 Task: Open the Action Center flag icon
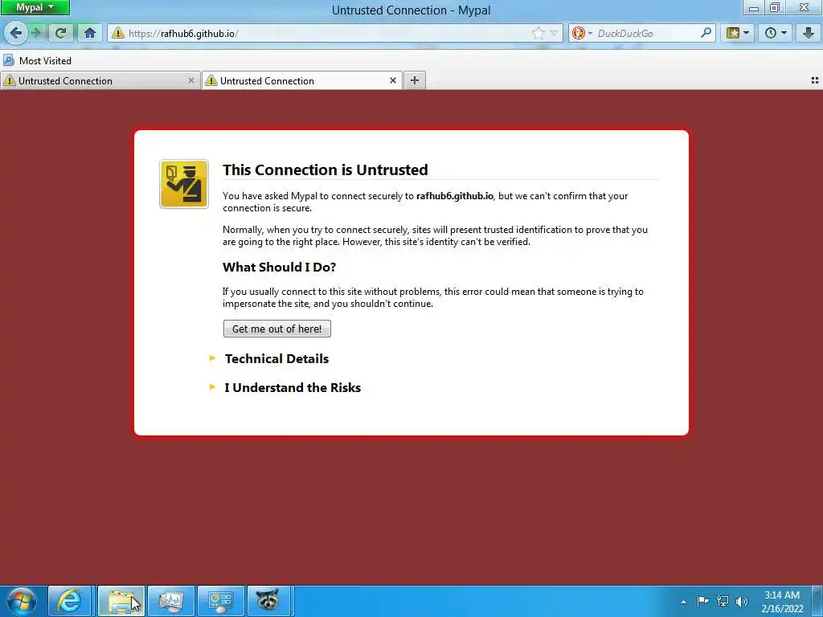click(x=702, y=601)
